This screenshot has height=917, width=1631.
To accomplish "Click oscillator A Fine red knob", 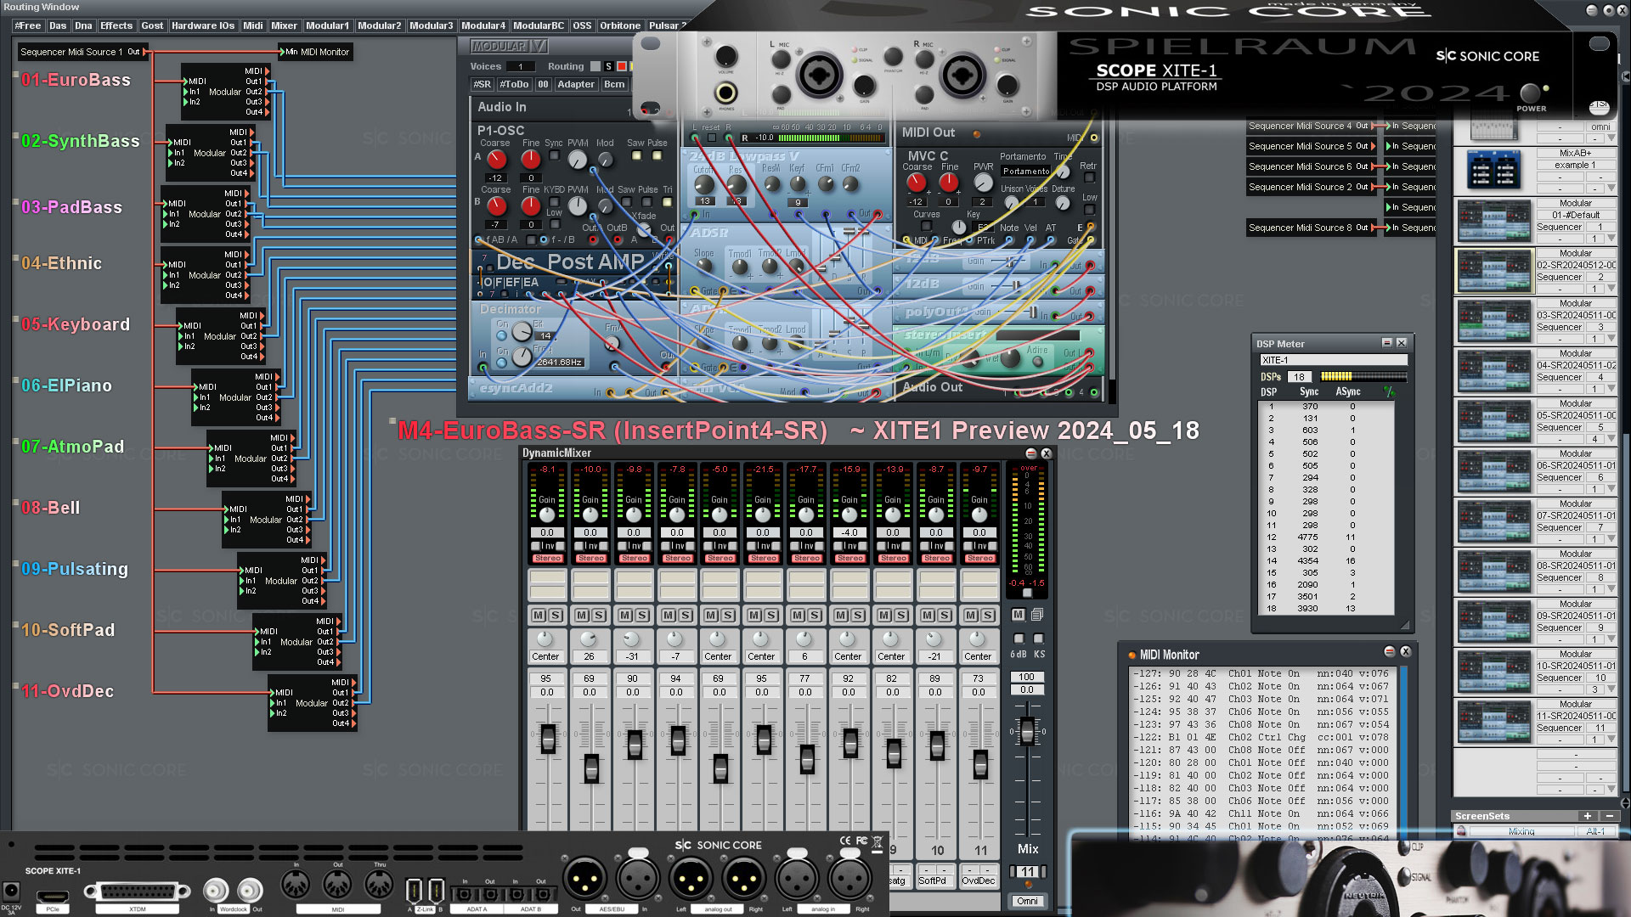I will 530,160.
